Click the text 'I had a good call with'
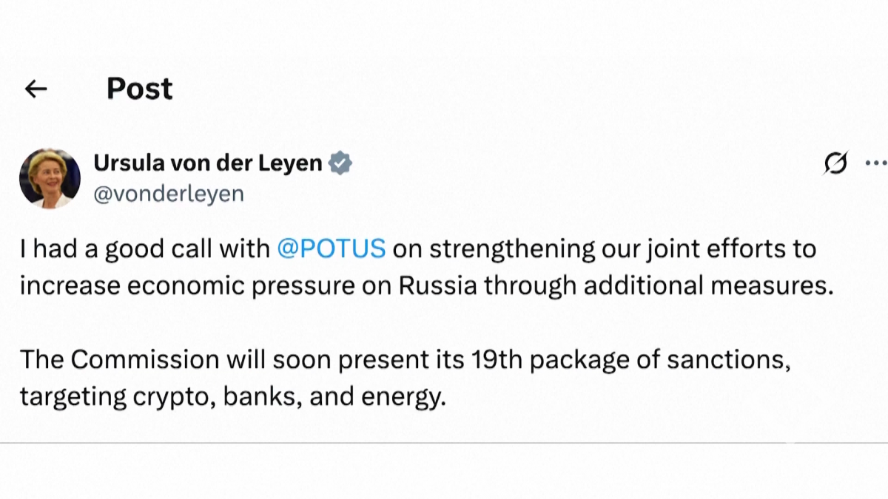The image size is (888, 499). (144, 248)
